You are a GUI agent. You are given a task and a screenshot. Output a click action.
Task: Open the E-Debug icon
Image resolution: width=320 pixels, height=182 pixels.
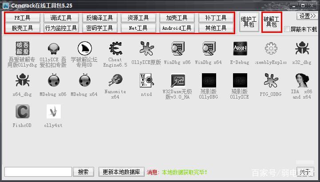pos(240,48)
